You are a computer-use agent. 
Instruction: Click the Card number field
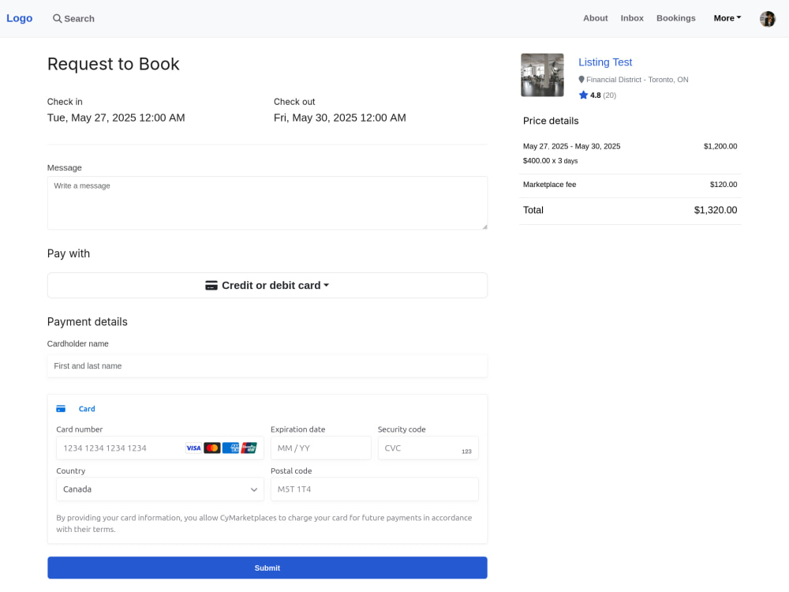point(160,448)
